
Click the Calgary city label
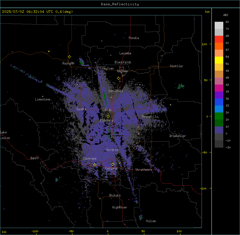[x=111, y=168]
